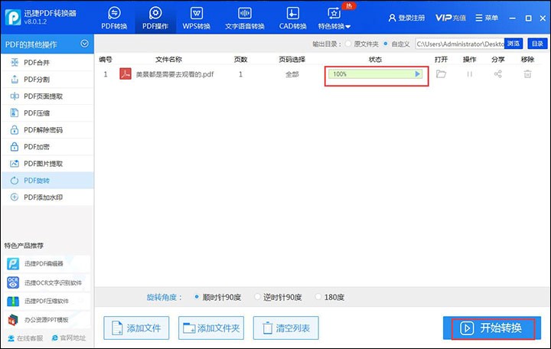Click the output path input field

pos(460,44)
